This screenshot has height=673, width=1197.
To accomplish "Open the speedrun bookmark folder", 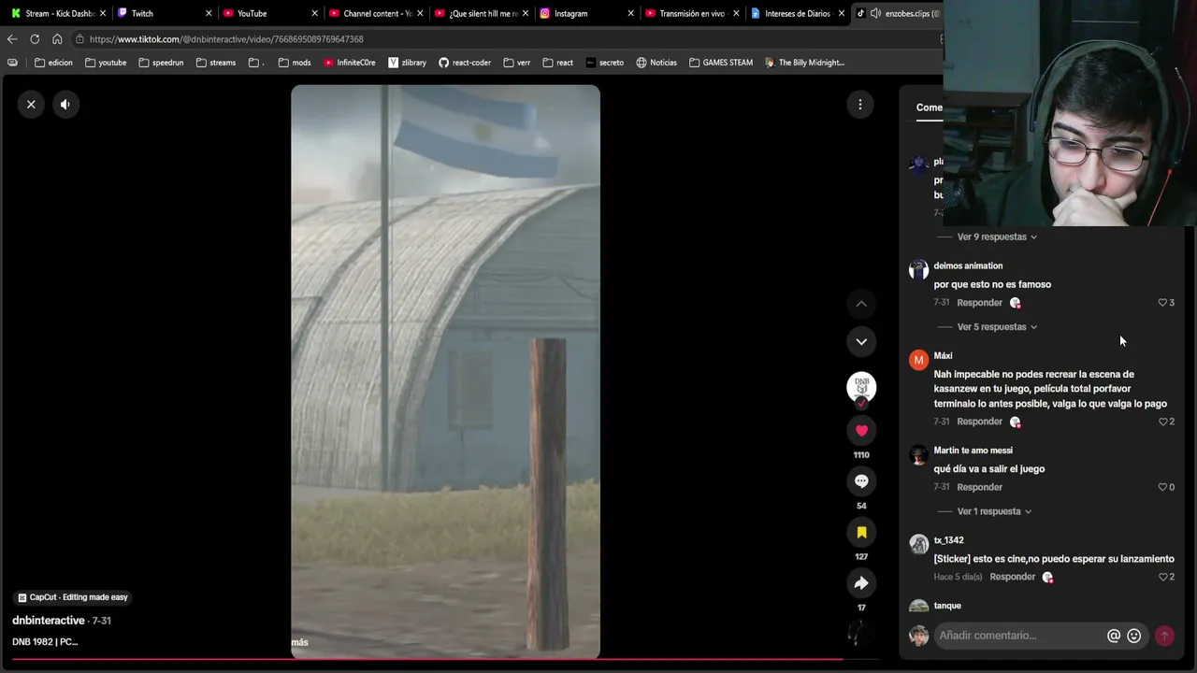I will tap(161, 63).
